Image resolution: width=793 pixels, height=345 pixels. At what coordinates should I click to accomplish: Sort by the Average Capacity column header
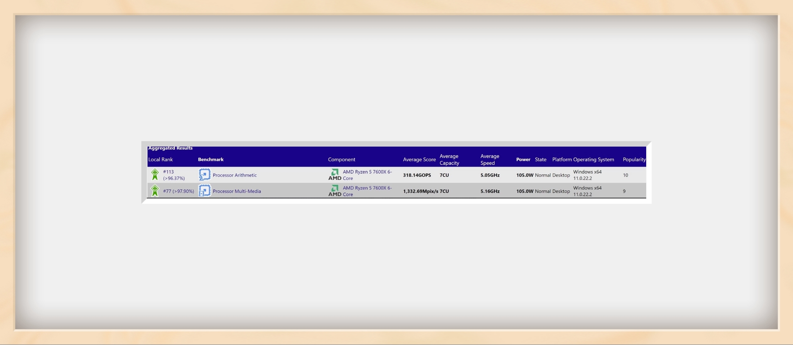click(449, 159)
